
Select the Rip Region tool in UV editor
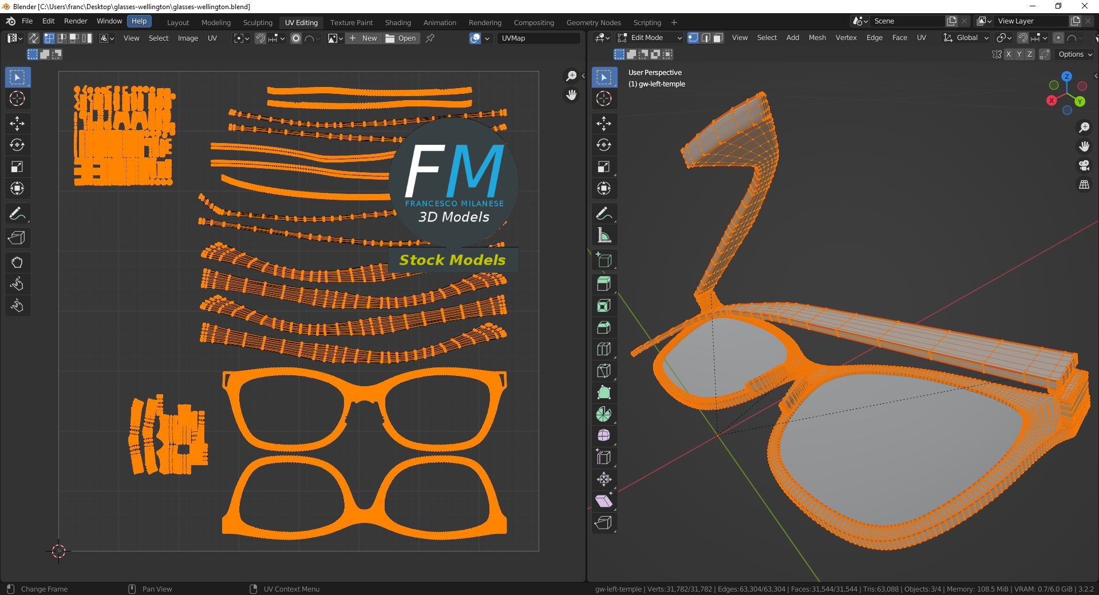(17, 237)
